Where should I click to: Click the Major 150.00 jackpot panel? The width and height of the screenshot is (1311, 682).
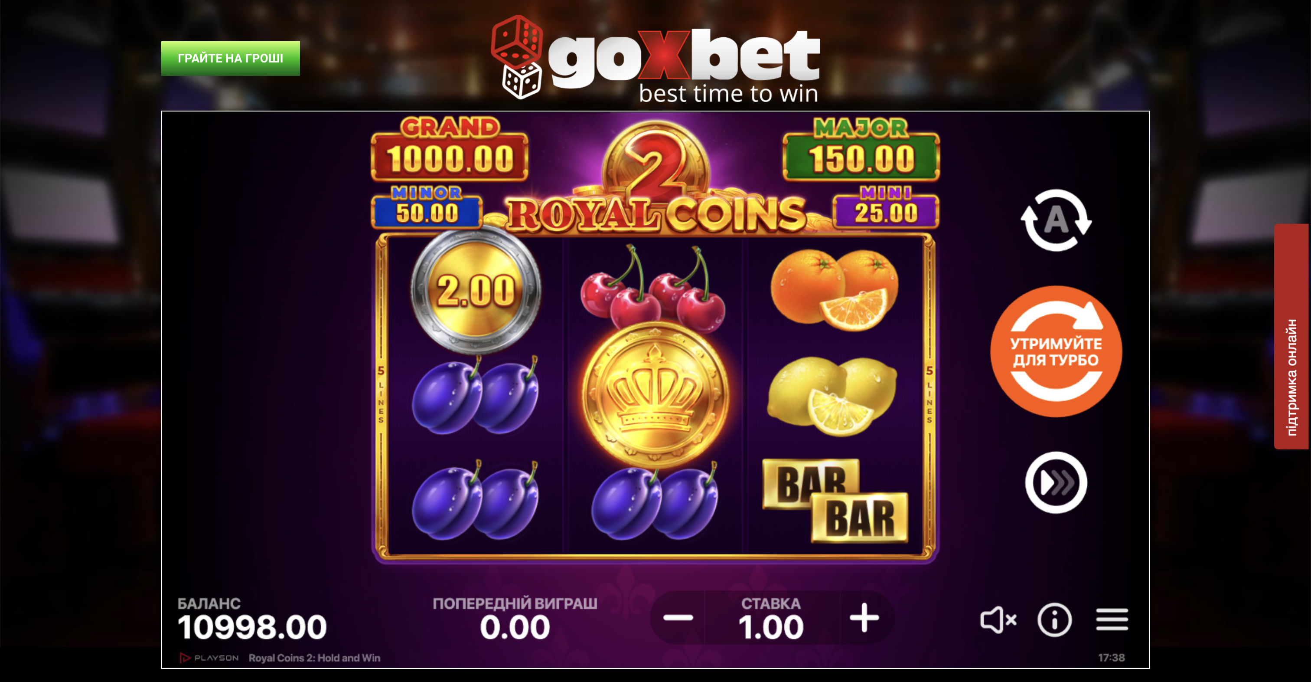(861, 149)
